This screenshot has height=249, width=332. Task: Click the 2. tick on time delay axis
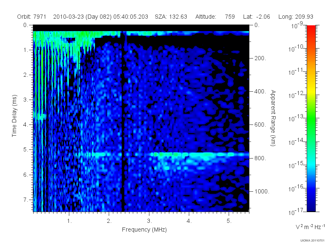coord(26,75)
